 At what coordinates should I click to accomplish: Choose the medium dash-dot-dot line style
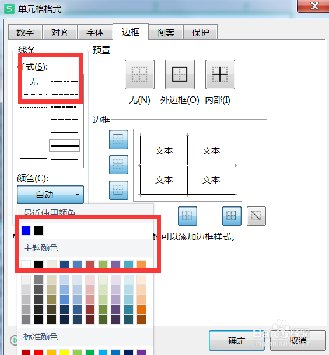click(64, 81)
